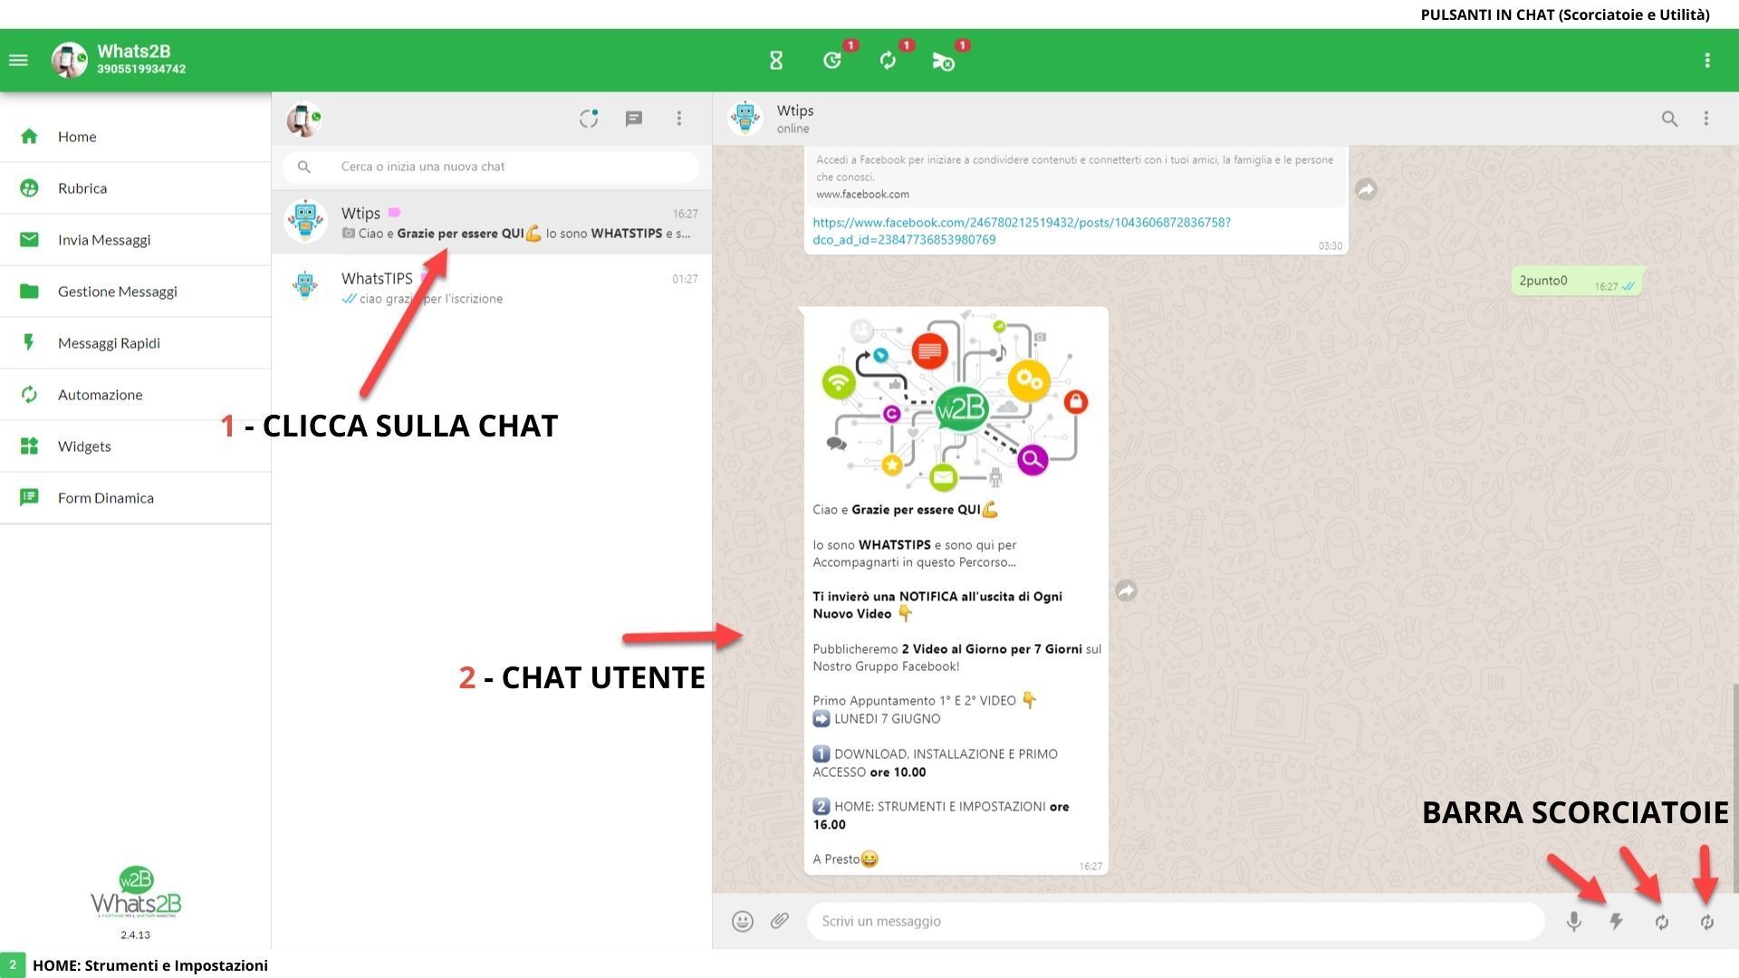Click the Whats2B profile avatar in header
1739x978 pixels.
(x=69, y=61)
